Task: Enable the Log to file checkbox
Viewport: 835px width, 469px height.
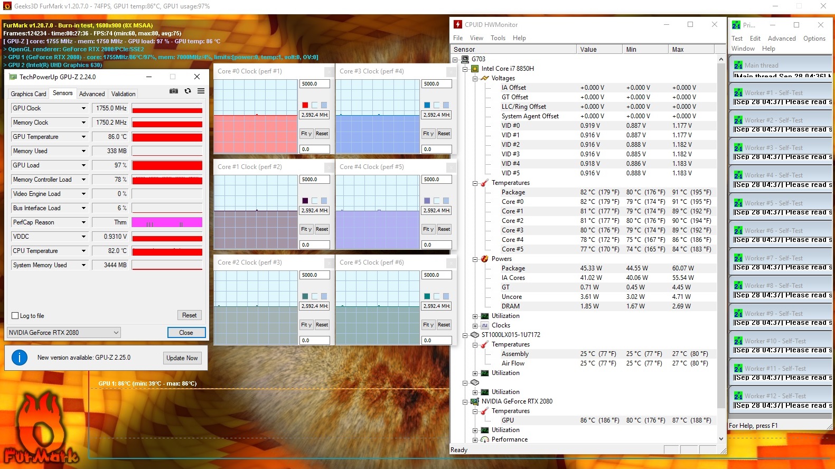Action: pos(15,316)
